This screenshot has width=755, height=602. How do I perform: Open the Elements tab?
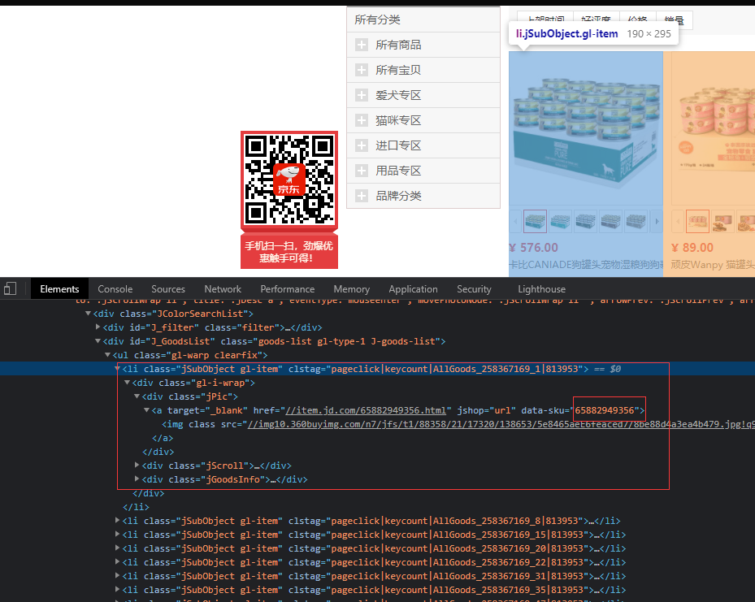[x=59, y=288]
